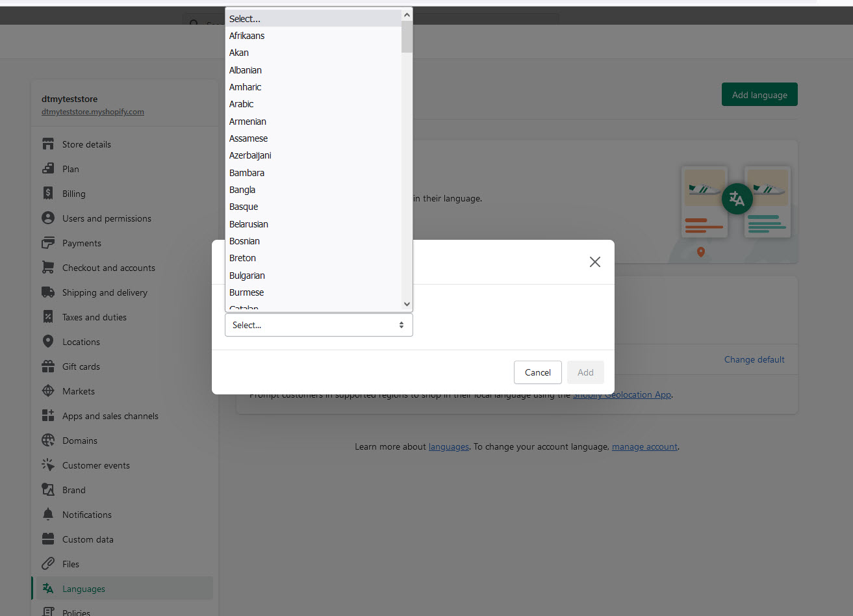Cancel the add language dialog
The height and width of the screenshot is (616, 853).
pyautogui.click(x=537, y=372)
